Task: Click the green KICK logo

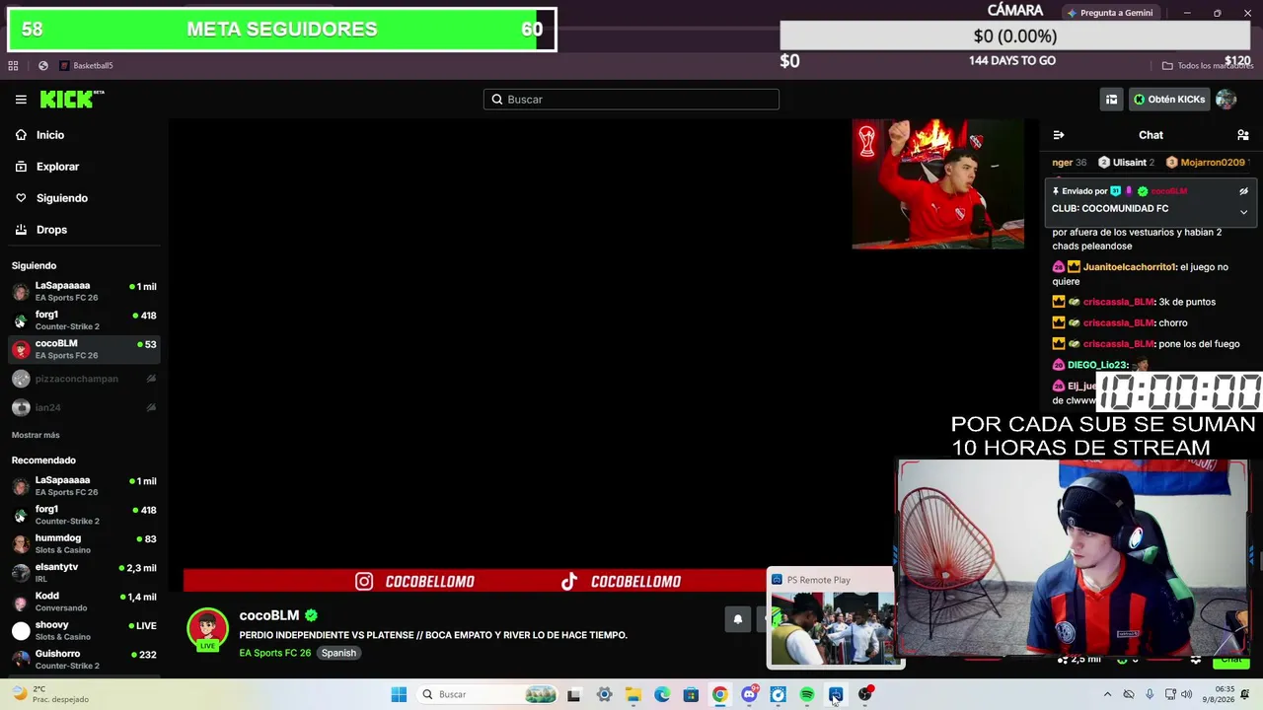Action: (72, 99)
